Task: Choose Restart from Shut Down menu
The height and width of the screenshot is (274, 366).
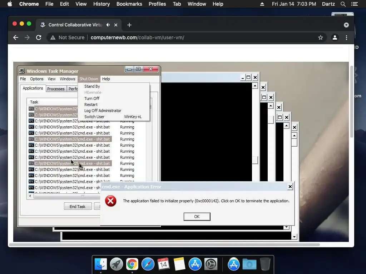Action: (91, 105)
